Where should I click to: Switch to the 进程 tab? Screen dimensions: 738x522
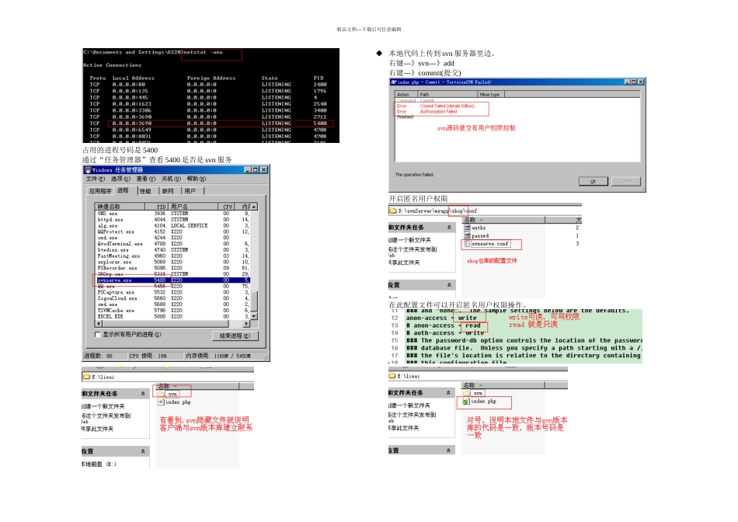point(124,190)
